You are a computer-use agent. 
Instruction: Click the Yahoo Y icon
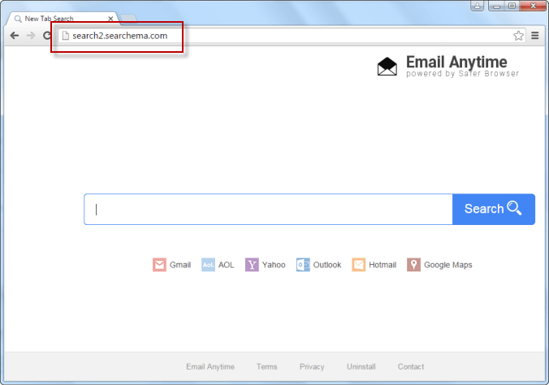point(252,265)
